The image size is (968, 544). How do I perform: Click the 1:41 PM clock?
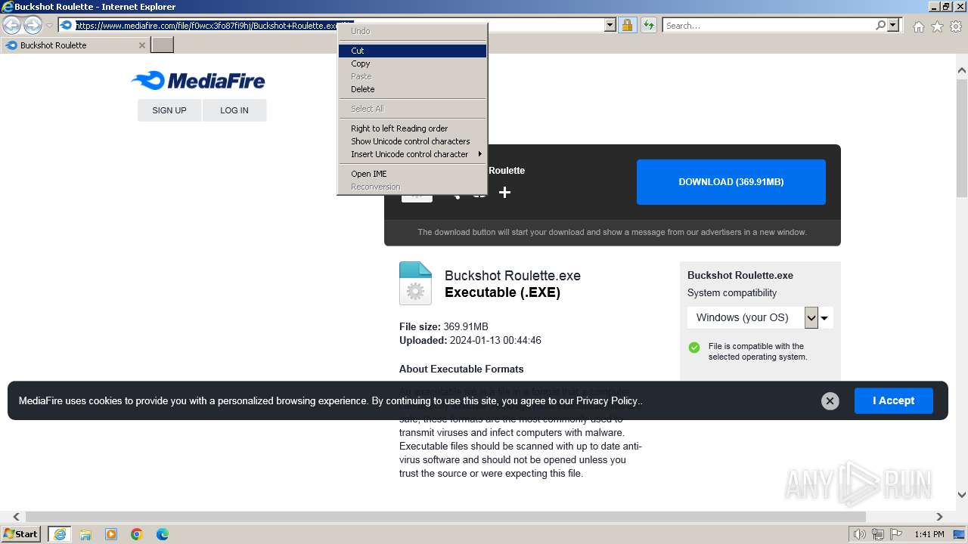tap(929, 534)
